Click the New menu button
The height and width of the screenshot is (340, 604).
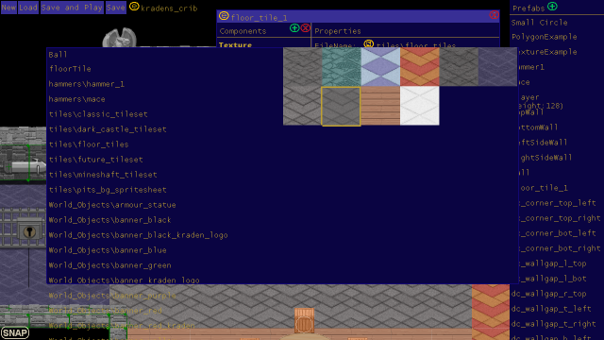pos(8,8)
